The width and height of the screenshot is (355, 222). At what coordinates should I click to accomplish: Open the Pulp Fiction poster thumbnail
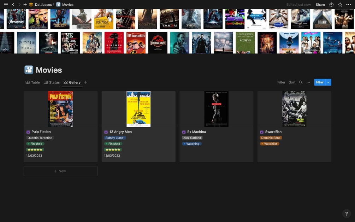(x=60, y=109)
